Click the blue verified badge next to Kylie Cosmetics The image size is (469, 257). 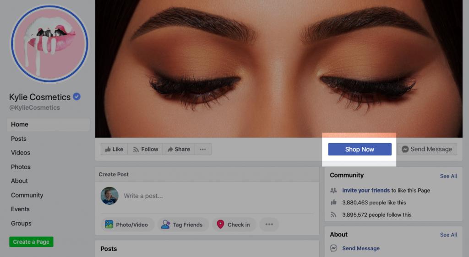click(76, 96)
